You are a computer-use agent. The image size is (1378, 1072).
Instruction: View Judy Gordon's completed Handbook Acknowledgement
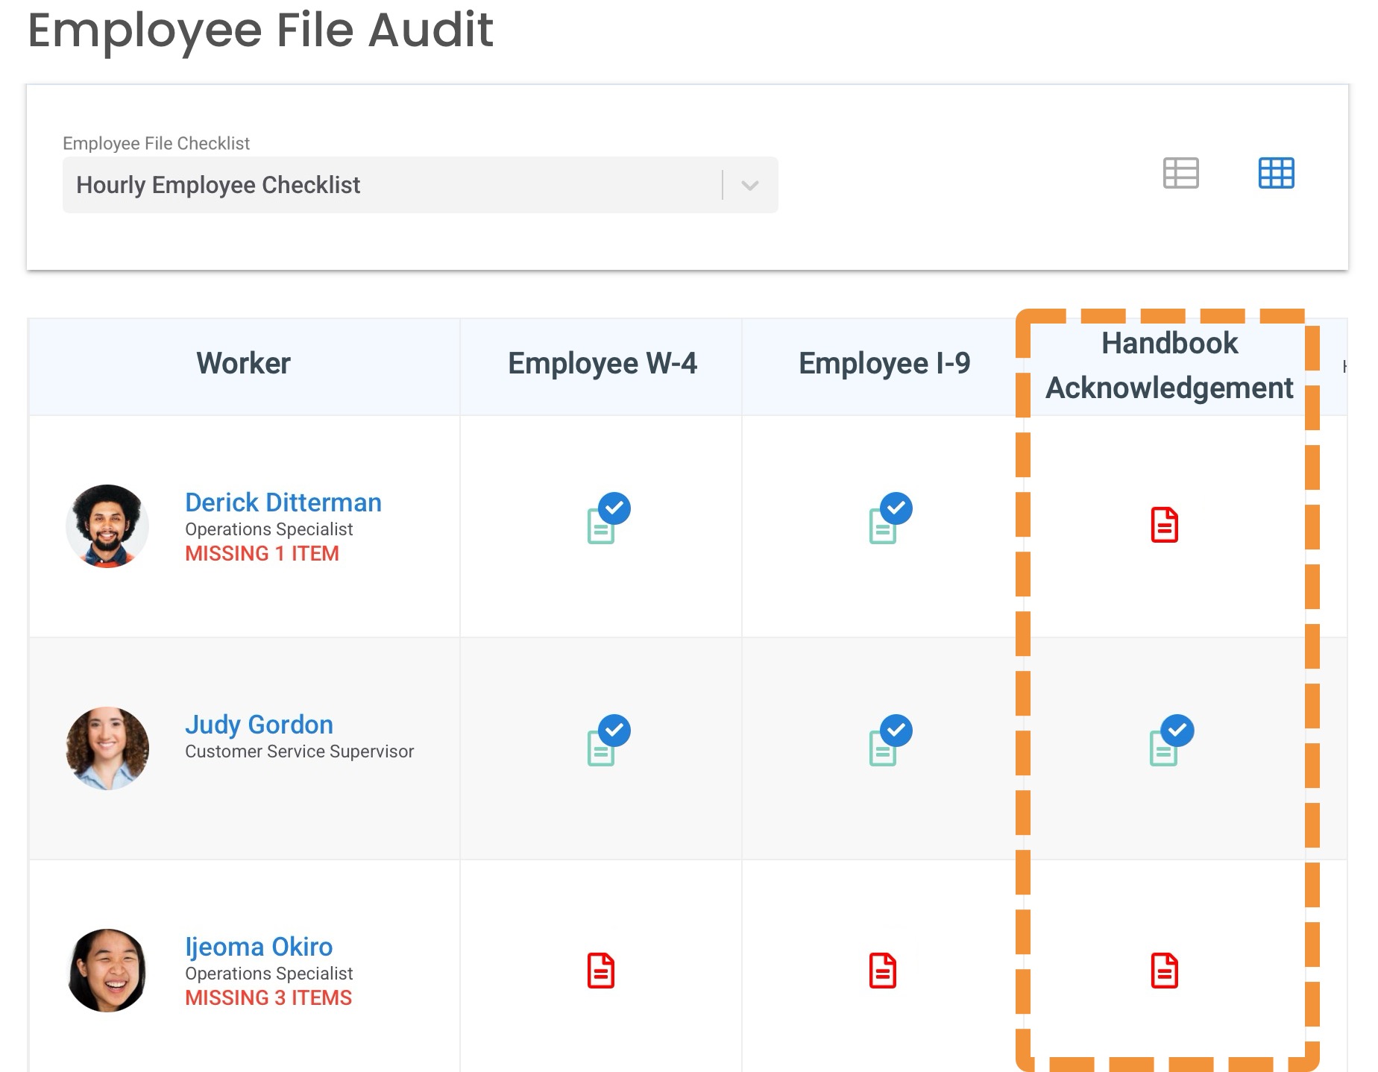coord(1168,742)
